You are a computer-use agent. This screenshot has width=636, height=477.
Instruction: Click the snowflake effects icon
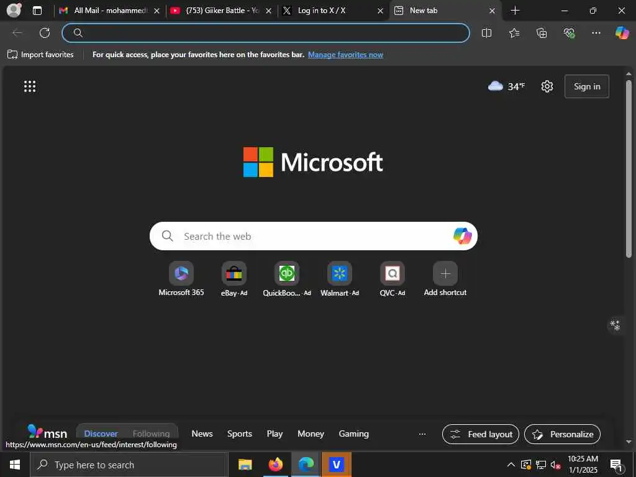click(616, 325)
